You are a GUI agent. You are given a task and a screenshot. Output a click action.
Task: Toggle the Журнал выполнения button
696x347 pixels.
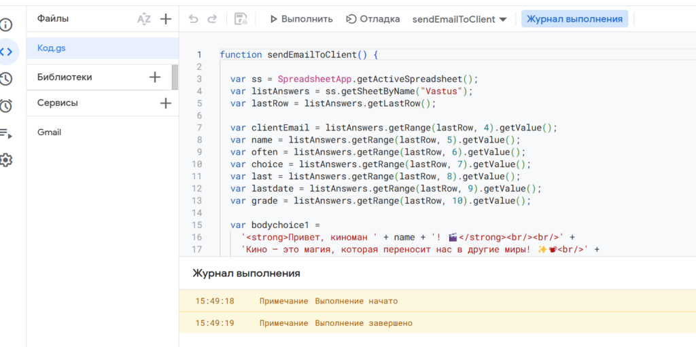click(574, 19)
